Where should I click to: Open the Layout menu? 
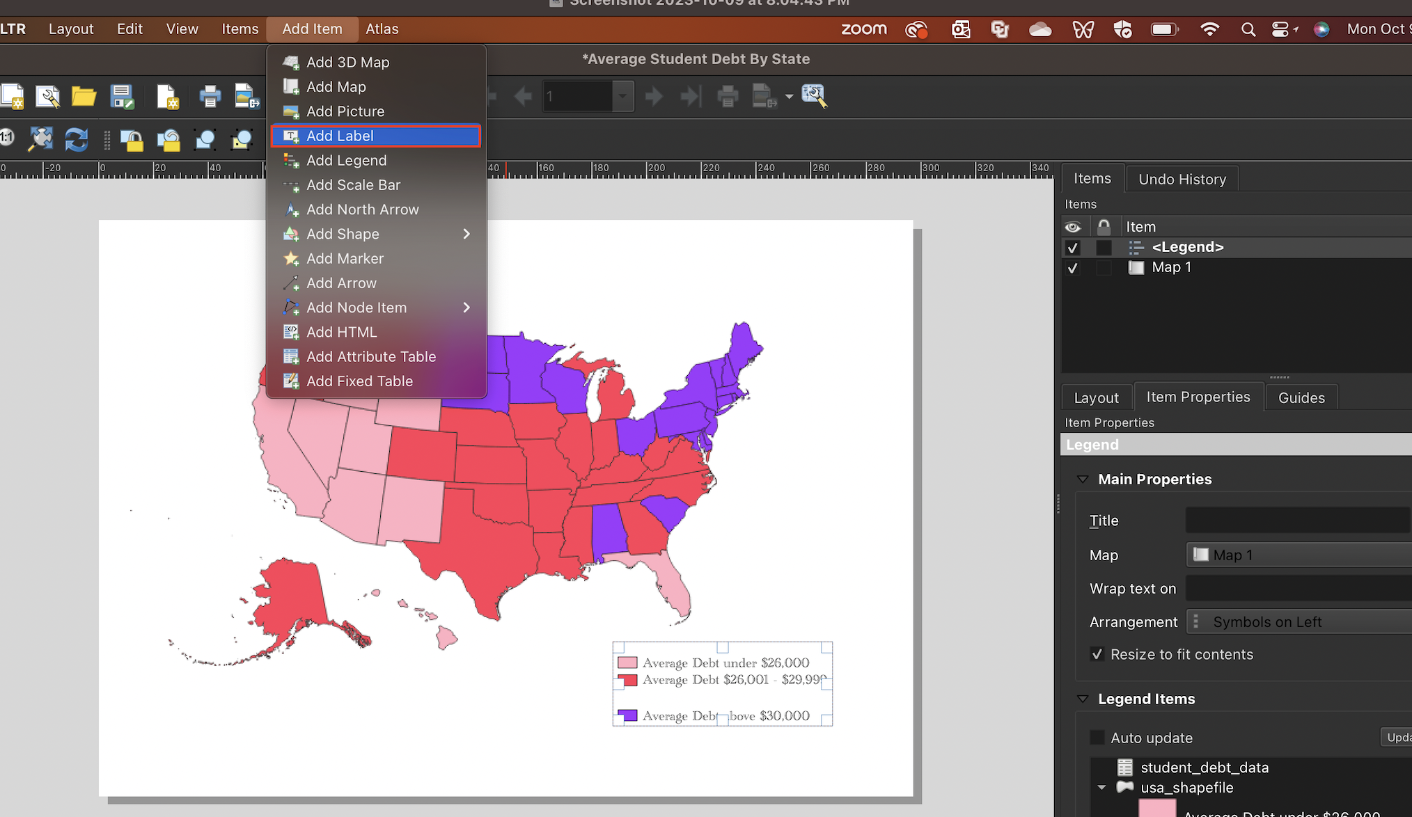coord(71,29)
